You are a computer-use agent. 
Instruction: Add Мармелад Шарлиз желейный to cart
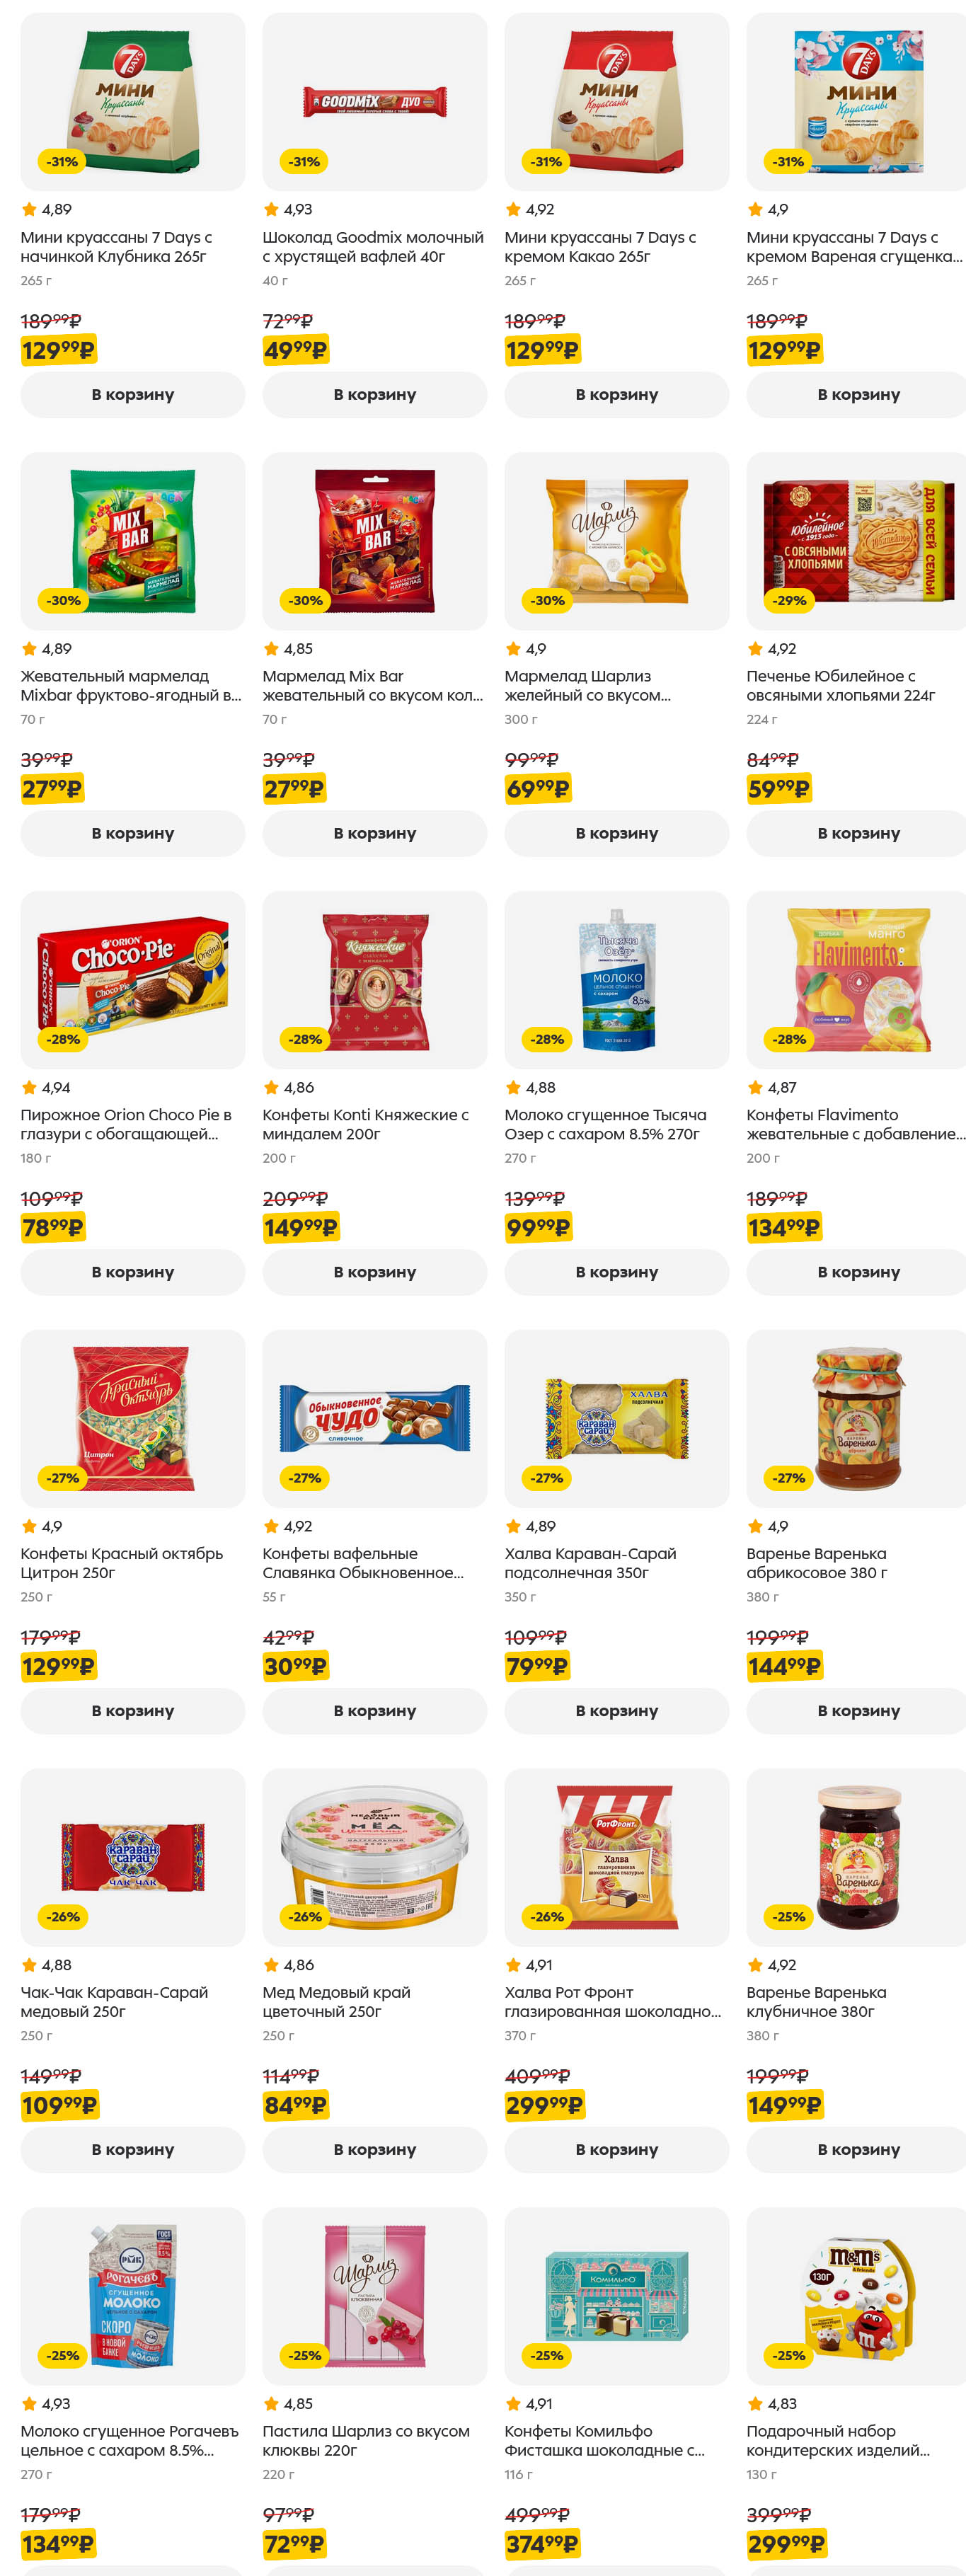coord(616,833)
